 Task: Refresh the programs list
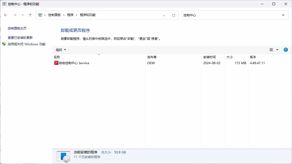[174, 16]
